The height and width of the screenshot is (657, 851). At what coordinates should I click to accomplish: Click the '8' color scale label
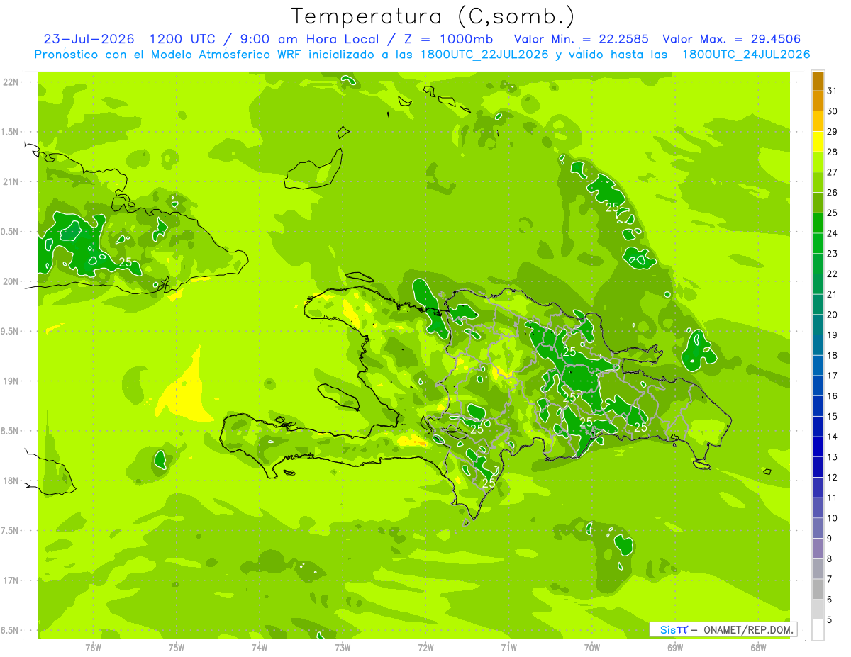coord(830,559)
